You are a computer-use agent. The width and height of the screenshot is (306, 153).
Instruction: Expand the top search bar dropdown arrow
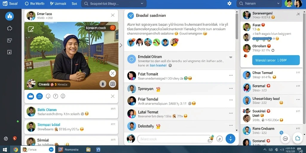[142, 4]
